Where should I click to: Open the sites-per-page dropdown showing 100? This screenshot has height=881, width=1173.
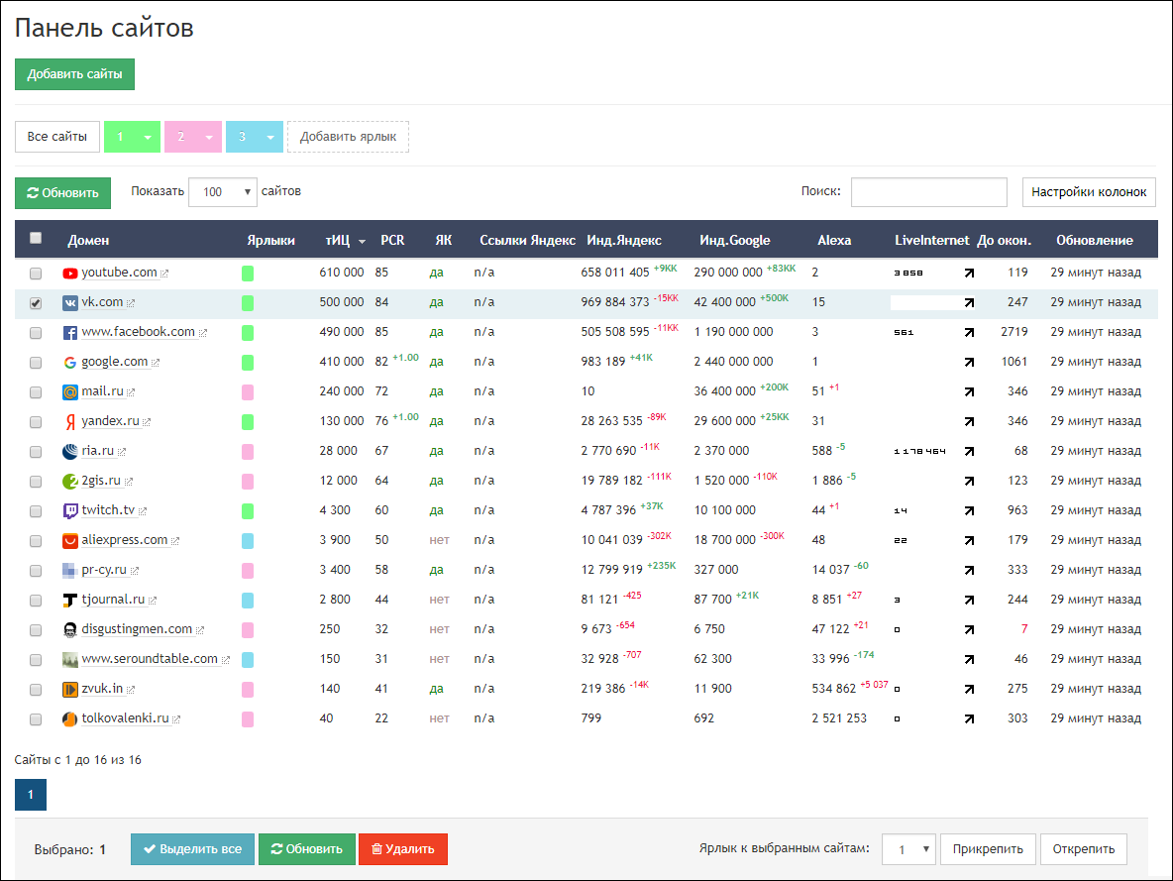point(223,192)
